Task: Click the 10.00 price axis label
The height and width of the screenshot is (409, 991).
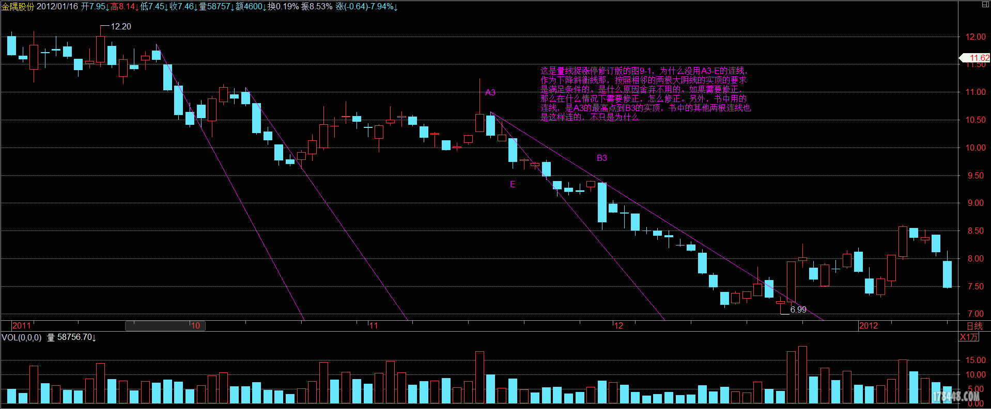Action: point(976,148)
